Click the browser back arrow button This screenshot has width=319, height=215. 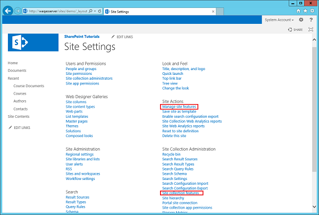click(8, 10)
